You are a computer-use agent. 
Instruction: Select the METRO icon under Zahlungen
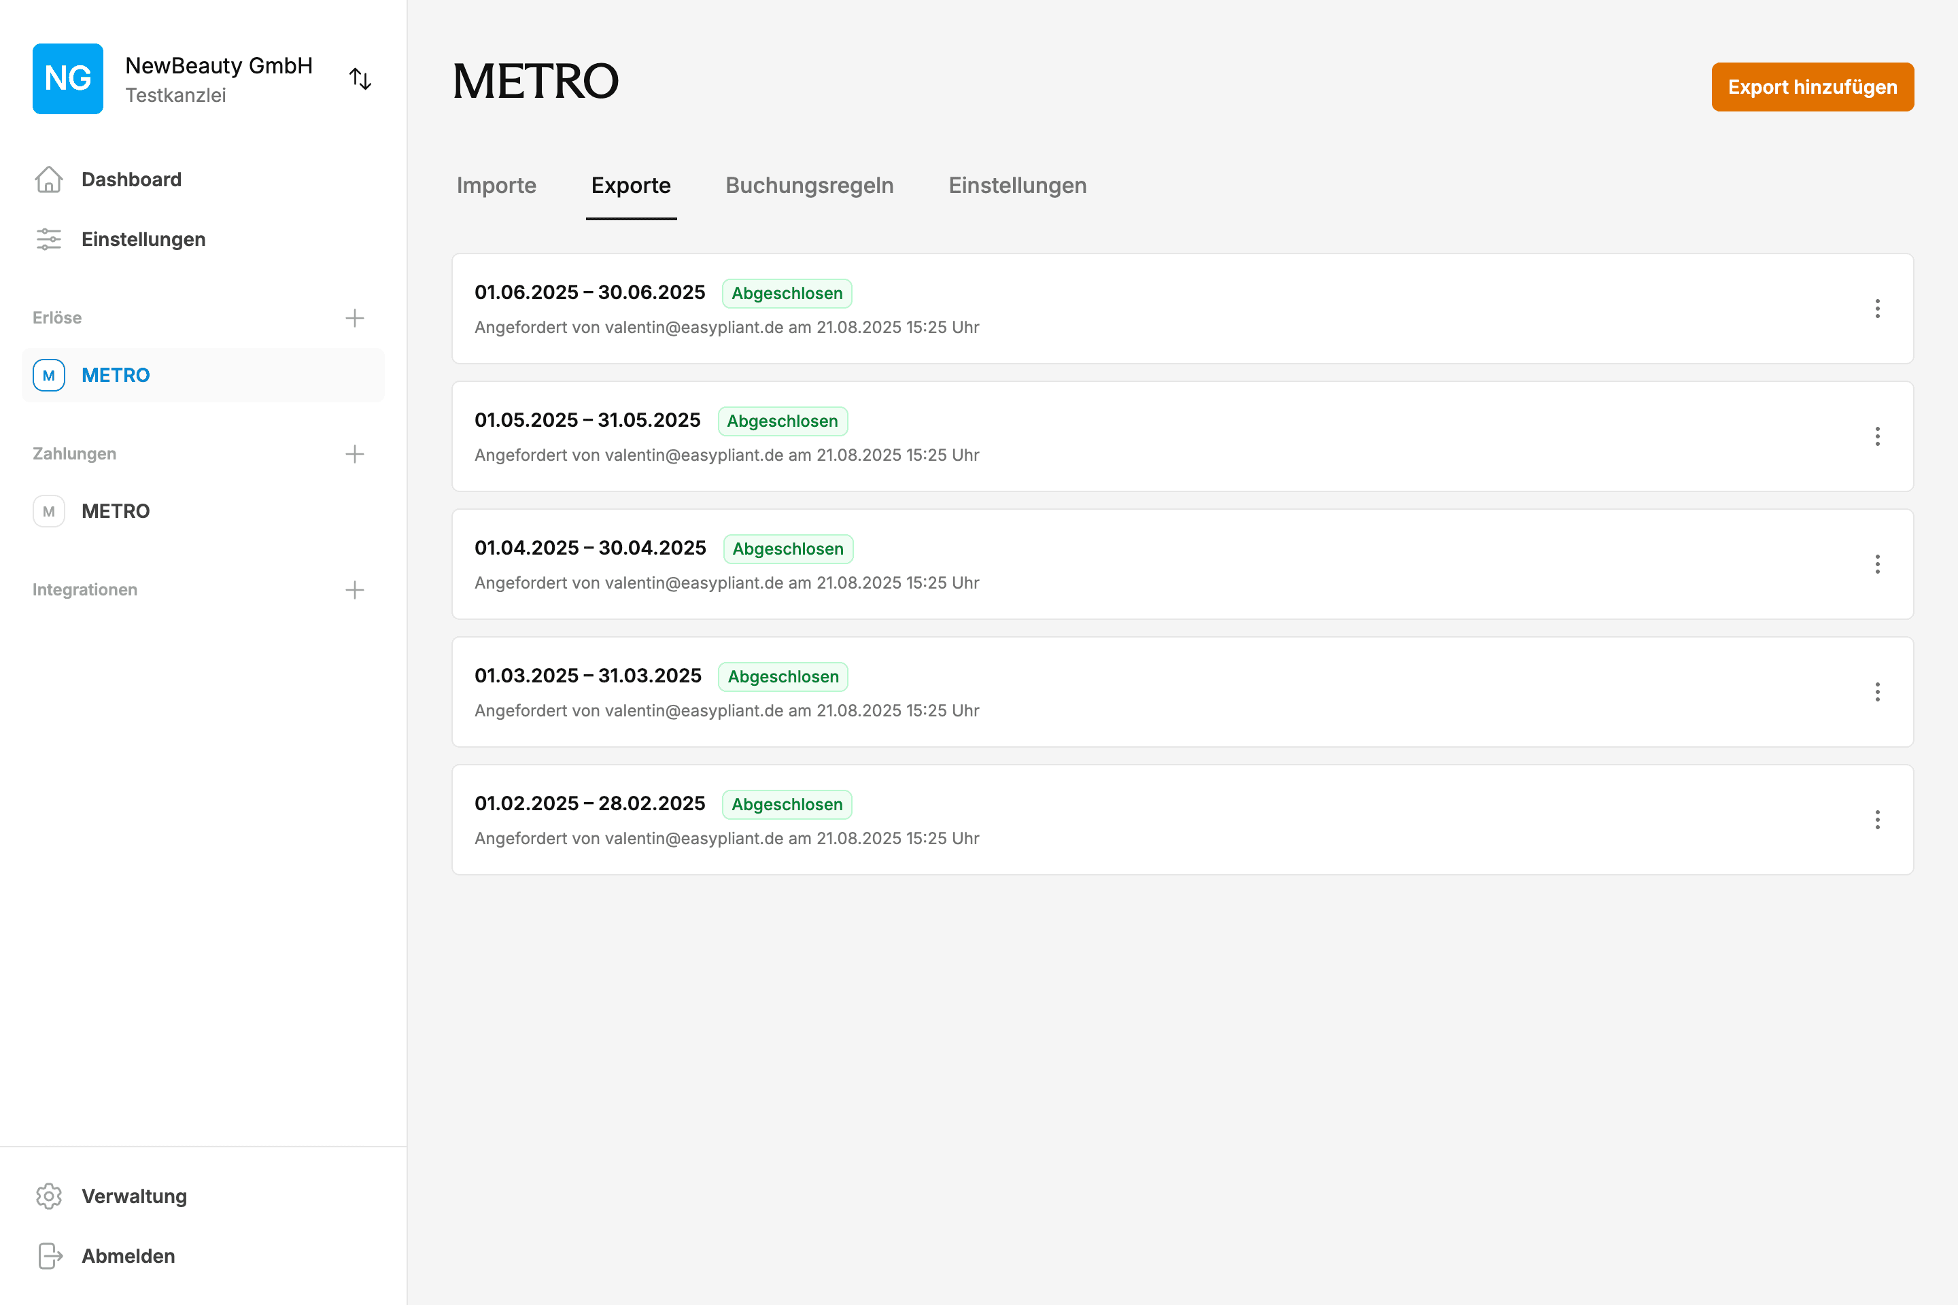click(x=48, y=511)
